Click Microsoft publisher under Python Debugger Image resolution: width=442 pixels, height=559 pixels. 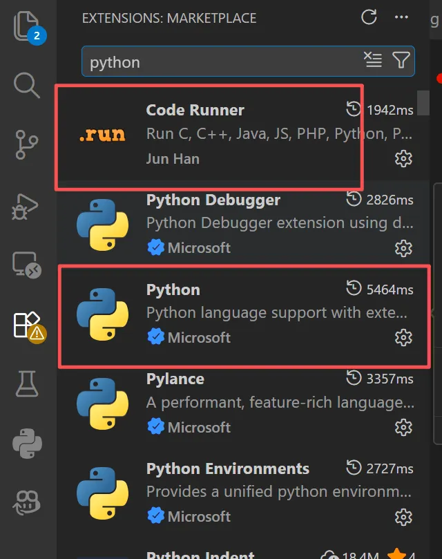pyautogui.click(x=199, y=248)
